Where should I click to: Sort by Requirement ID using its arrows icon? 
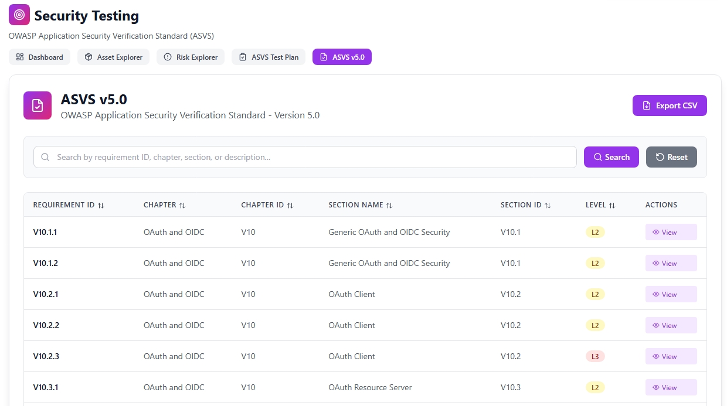[101, 206]
